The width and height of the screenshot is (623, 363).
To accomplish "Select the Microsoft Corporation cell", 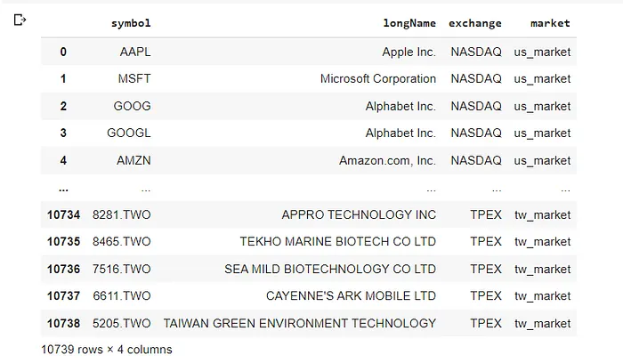I will 378,79.
